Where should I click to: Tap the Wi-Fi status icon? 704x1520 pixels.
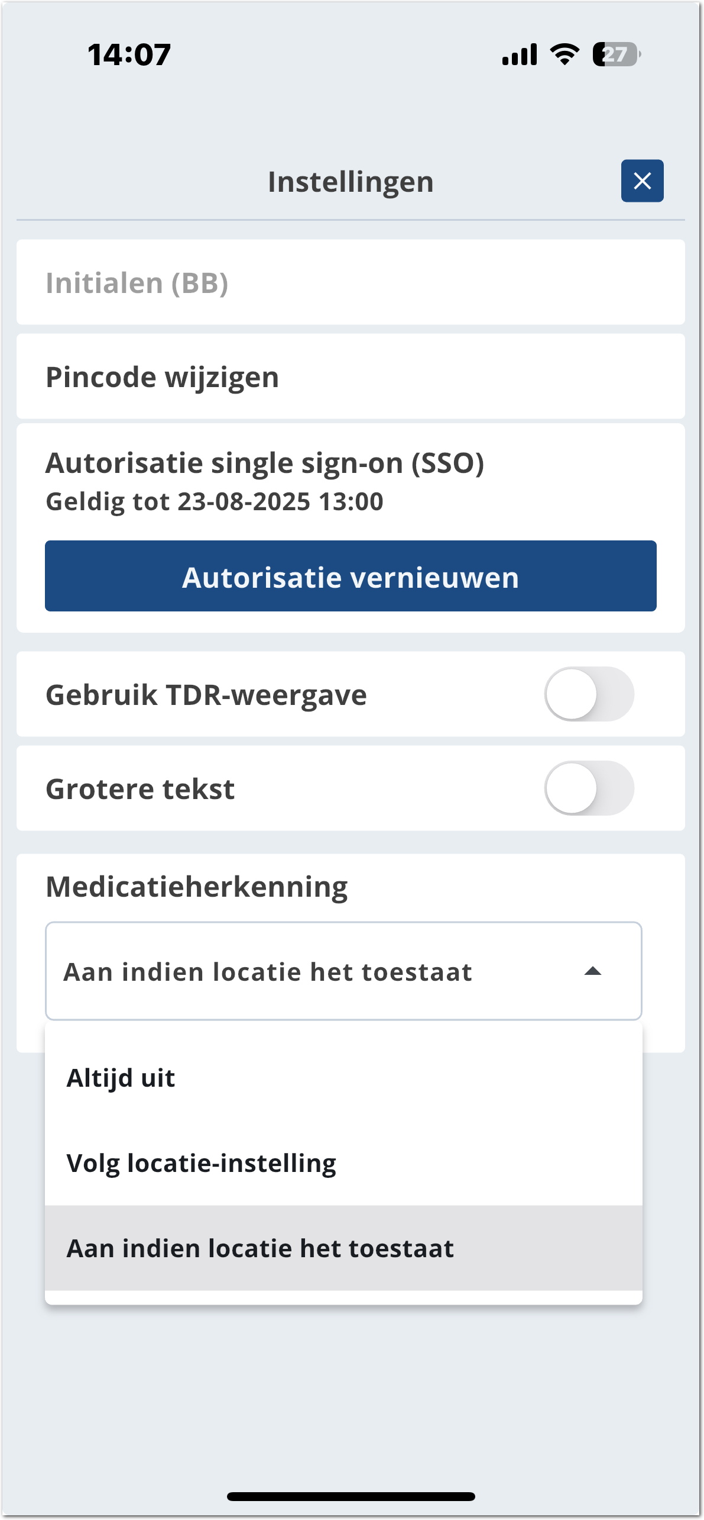(x=565, y=54)
